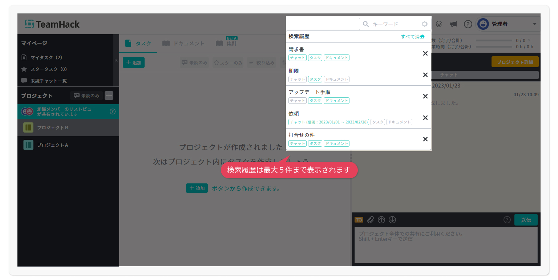Open announcements via the megaphone icon

point(453,24)
